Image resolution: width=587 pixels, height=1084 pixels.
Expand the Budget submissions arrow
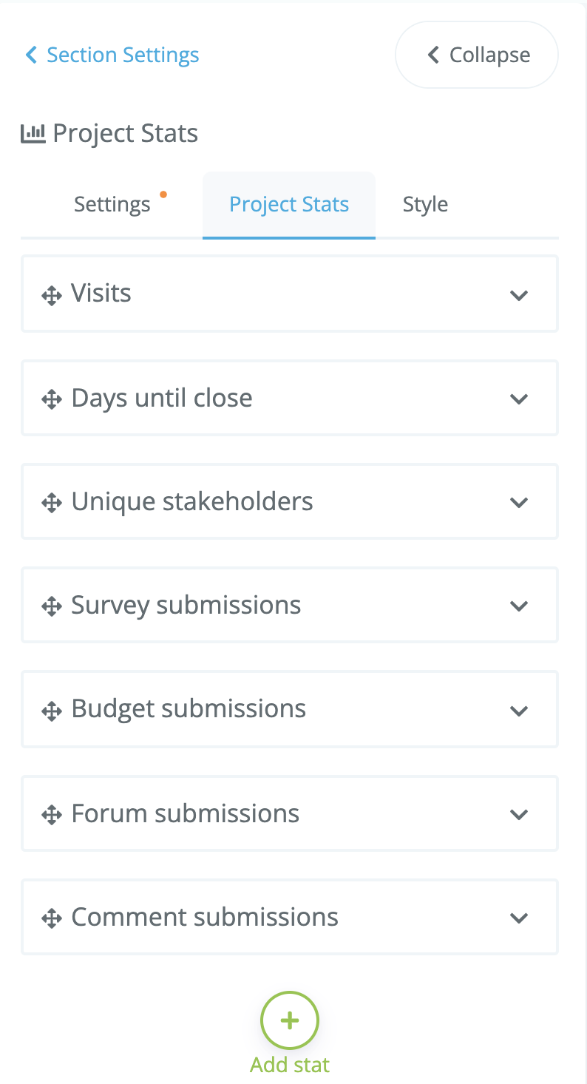(x=519, y=711)
